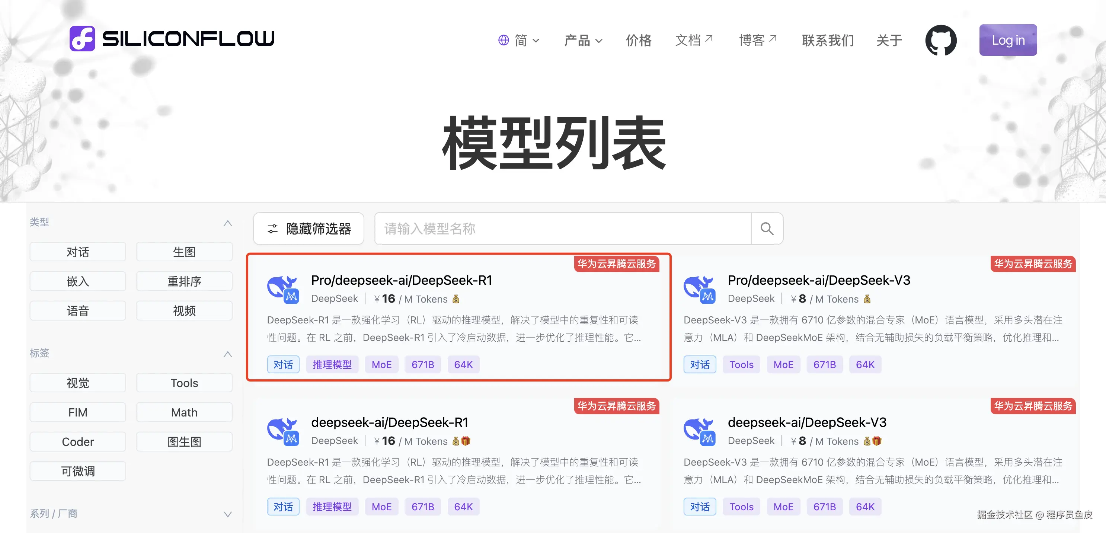Toggle the Tools tag filter

(x=184, y=383)
